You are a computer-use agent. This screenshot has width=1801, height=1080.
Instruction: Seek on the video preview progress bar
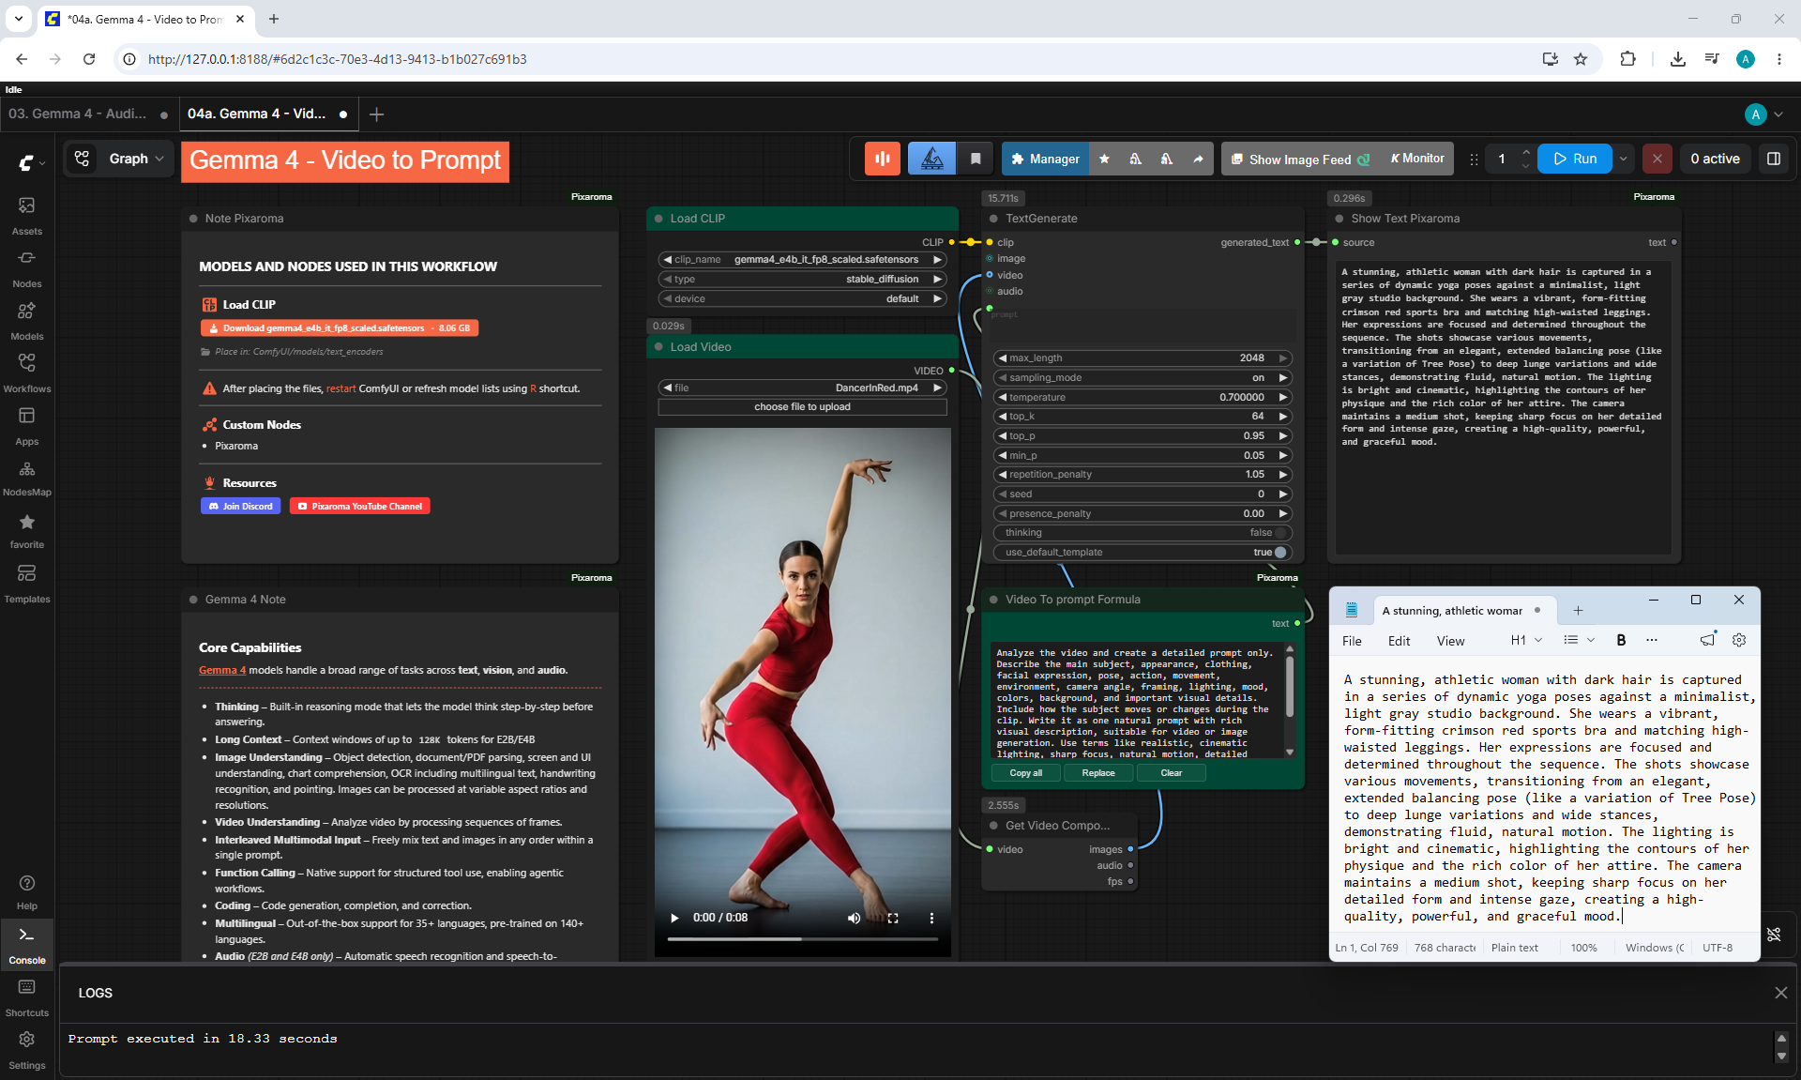803,939
